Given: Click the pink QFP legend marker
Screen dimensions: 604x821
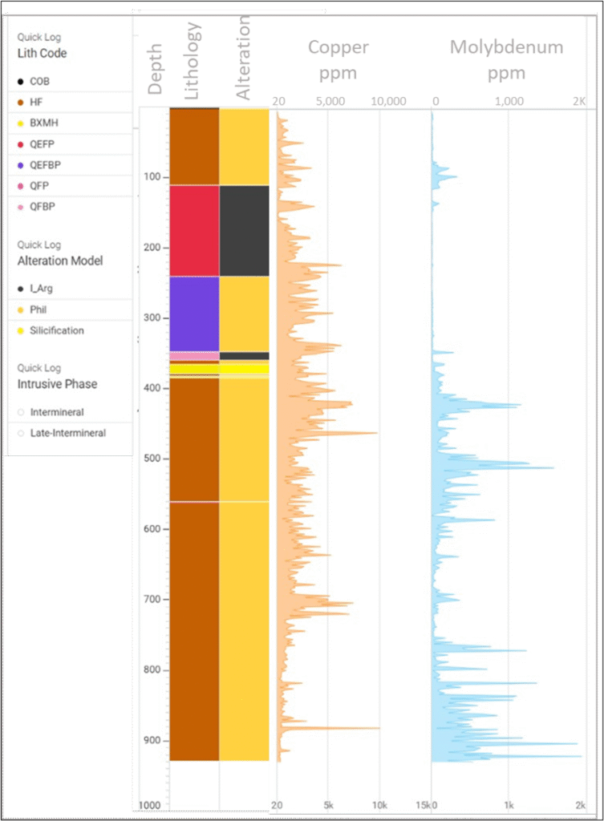Looking at the screenshot, I should [20, 186].
